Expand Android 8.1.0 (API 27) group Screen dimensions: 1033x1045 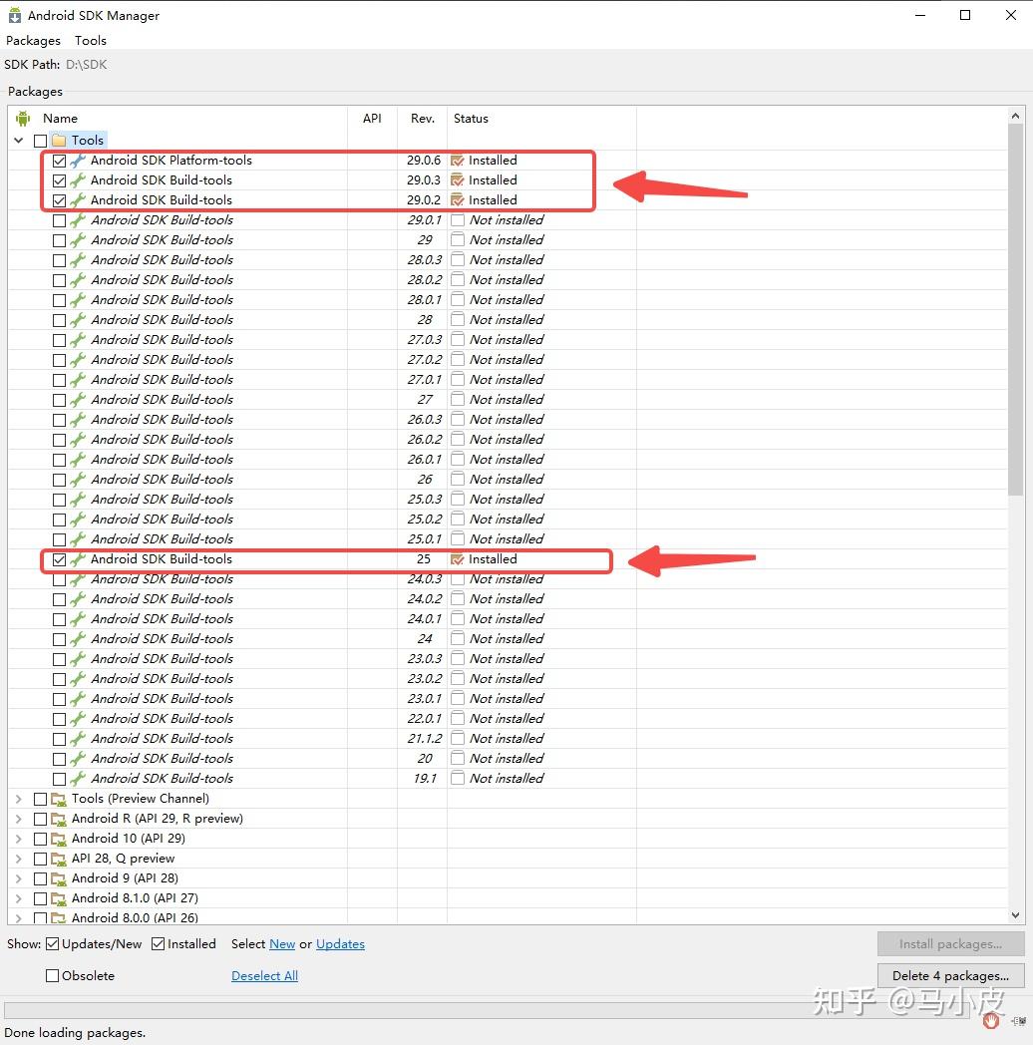coord(19,899)
